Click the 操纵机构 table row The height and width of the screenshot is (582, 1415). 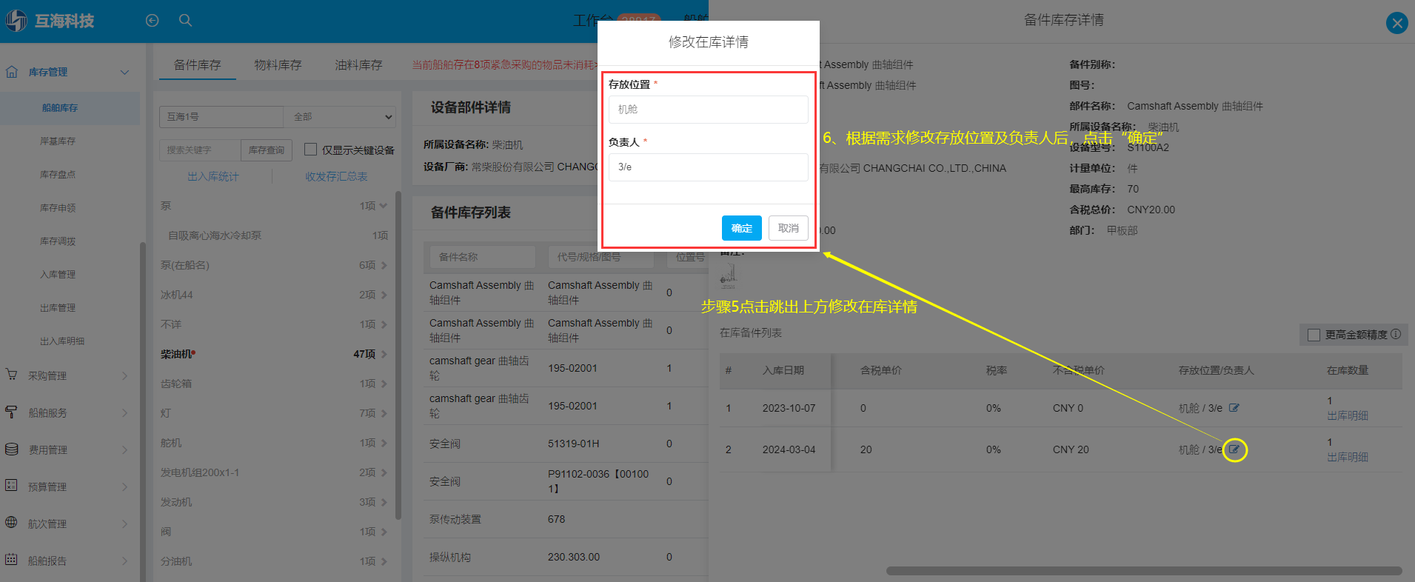[x=566, y=557]
